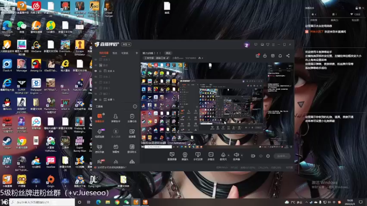Viewport: 367px width, 206px height.
Task: Open Chrome from the taskbar
Action: tap(117, 202)
